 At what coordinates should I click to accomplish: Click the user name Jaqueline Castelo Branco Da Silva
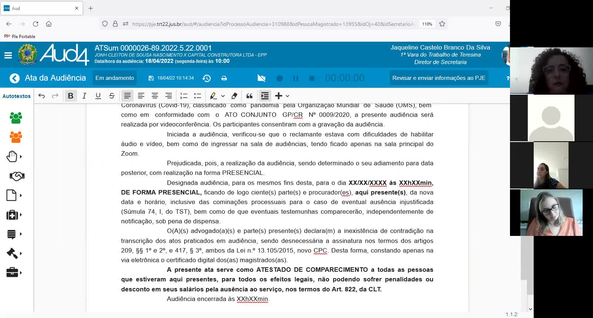pos(440,47)
